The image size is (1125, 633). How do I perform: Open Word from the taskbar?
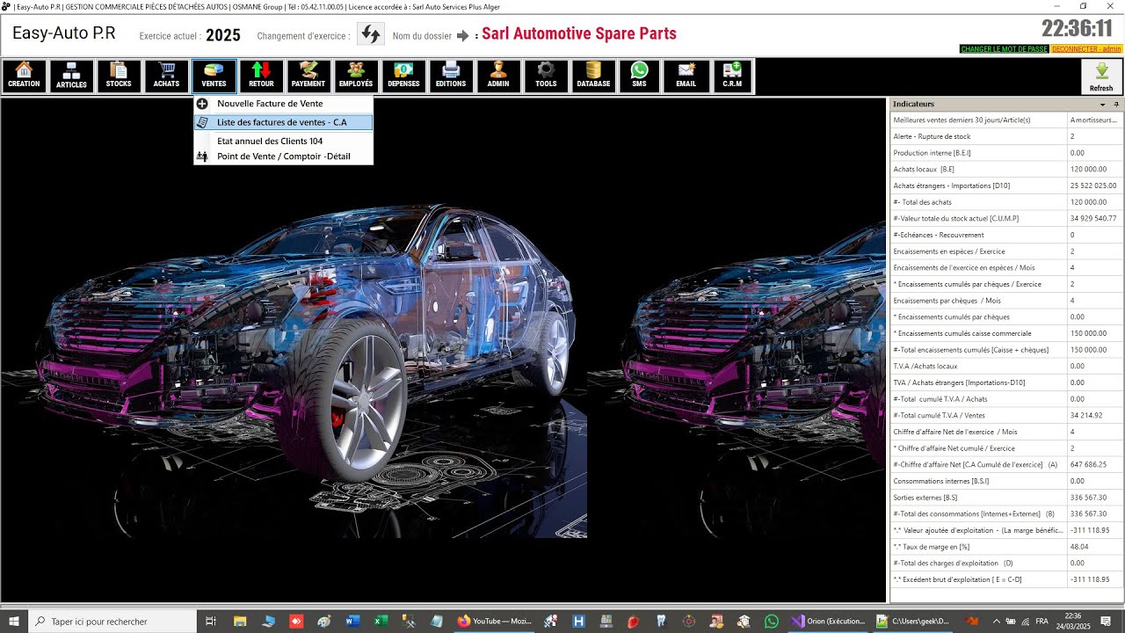pyautogui.click(x=352, y=621)
